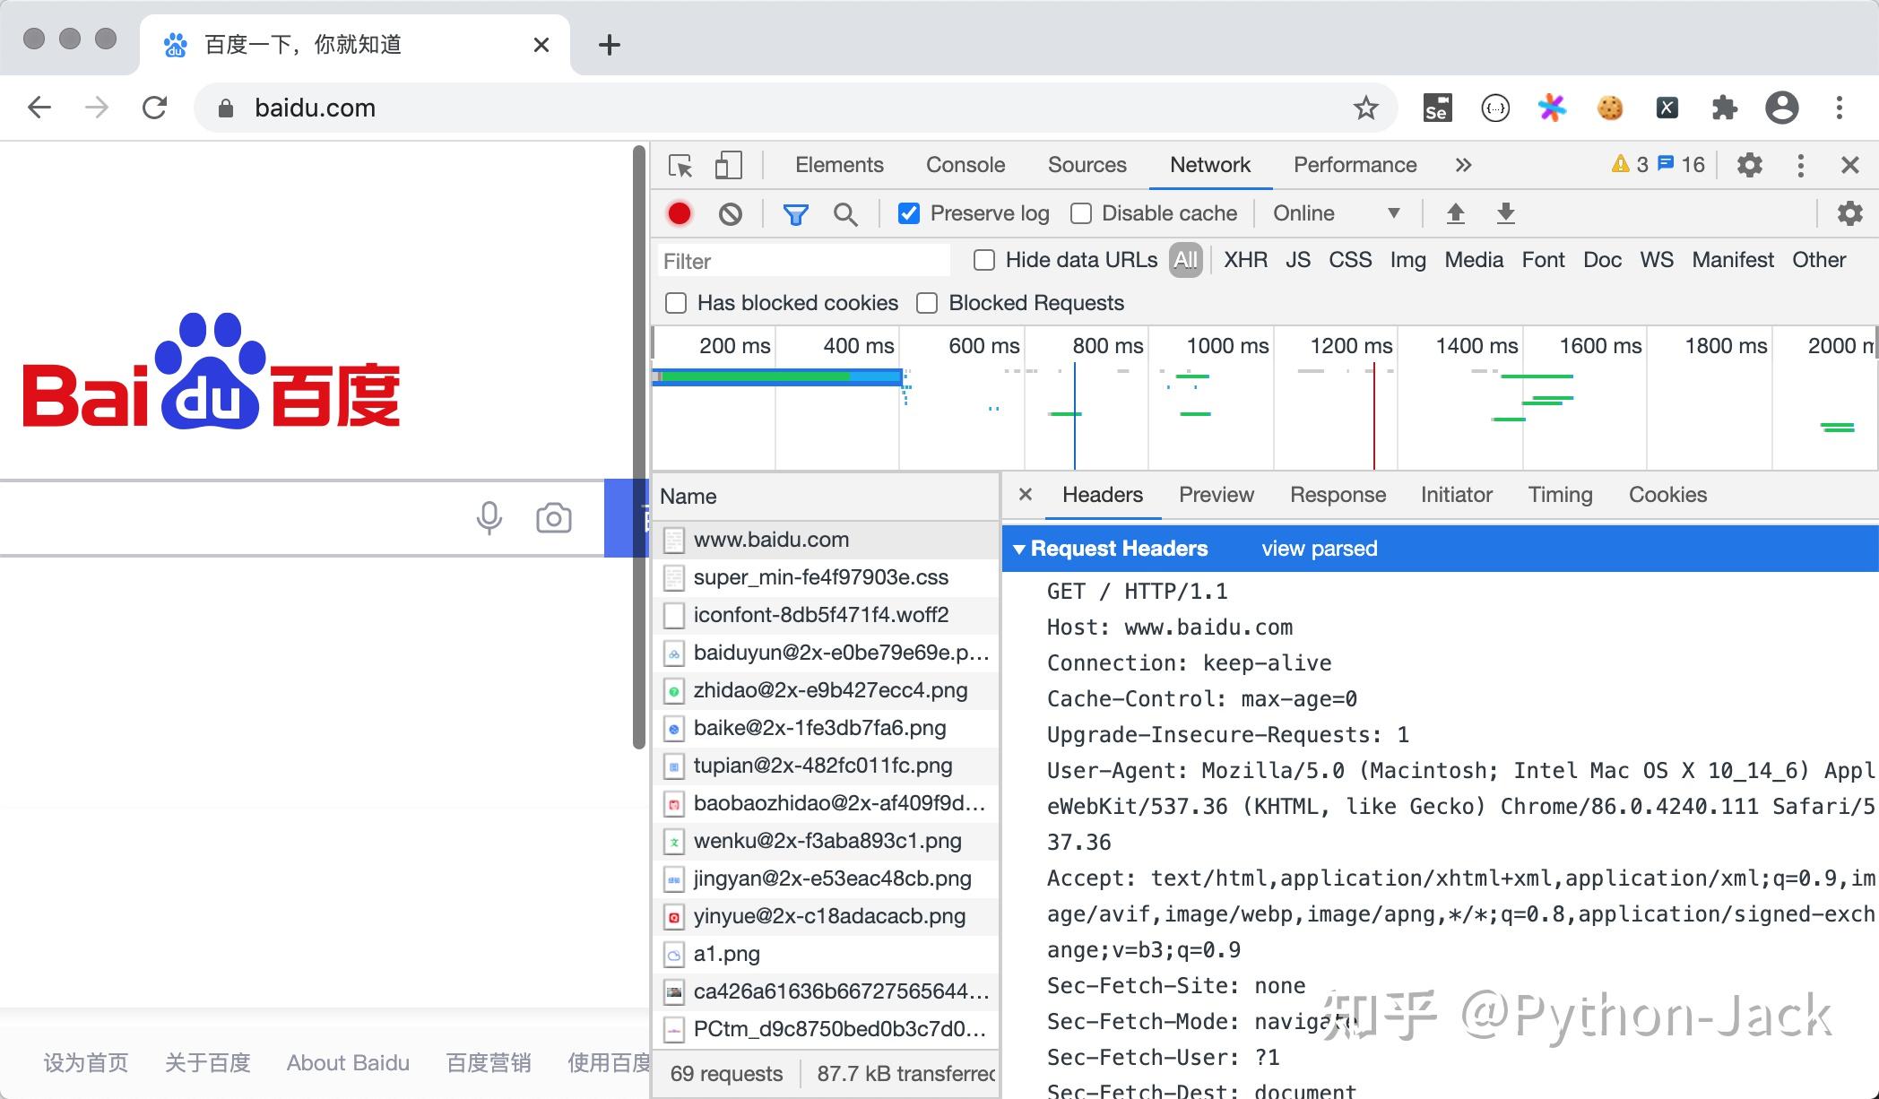Switch to the Console tab

[964, 165]
